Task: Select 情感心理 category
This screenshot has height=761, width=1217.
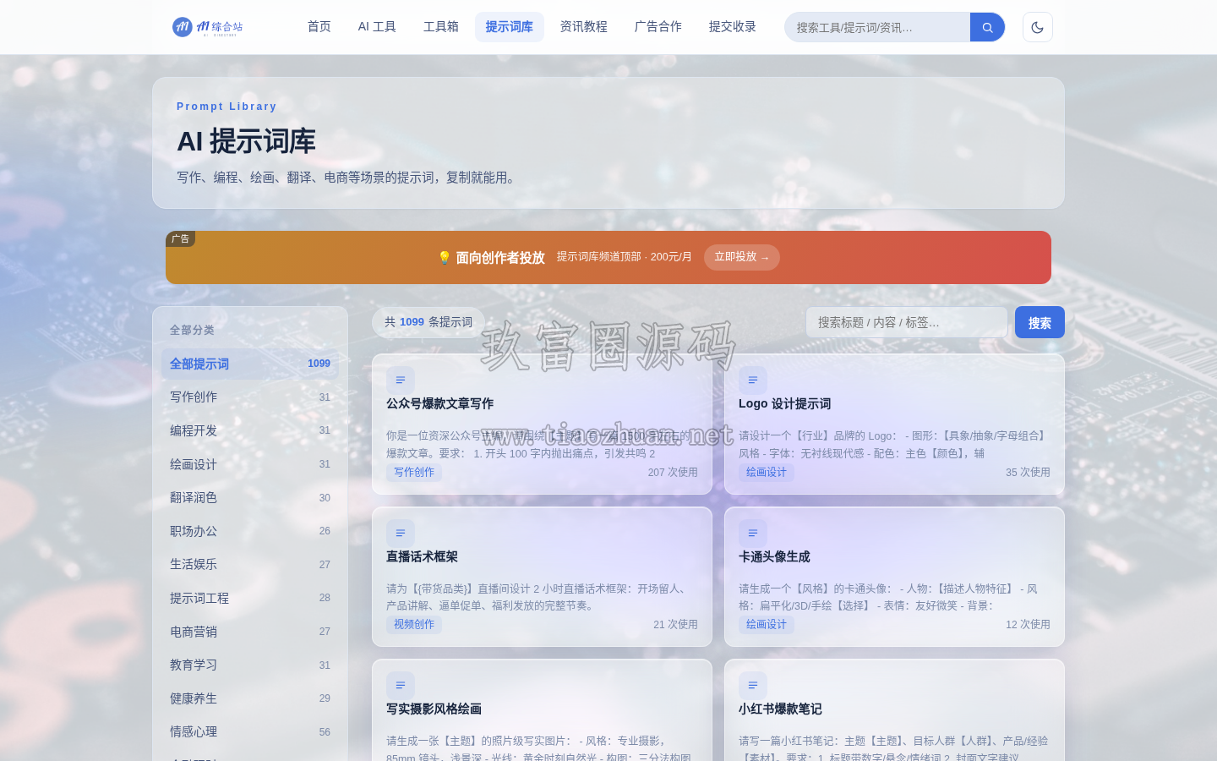Action: (250, 731)
